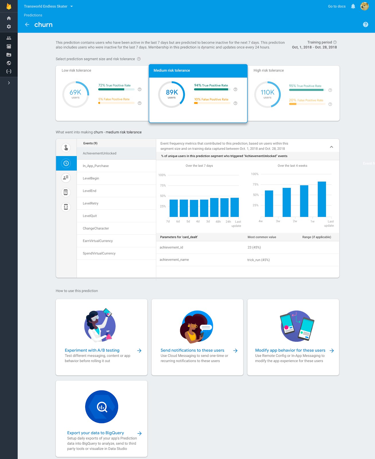Select the SpendVirtualCurrency event
This screenshot has height=459, width=375.
click(x=116, y=253)
